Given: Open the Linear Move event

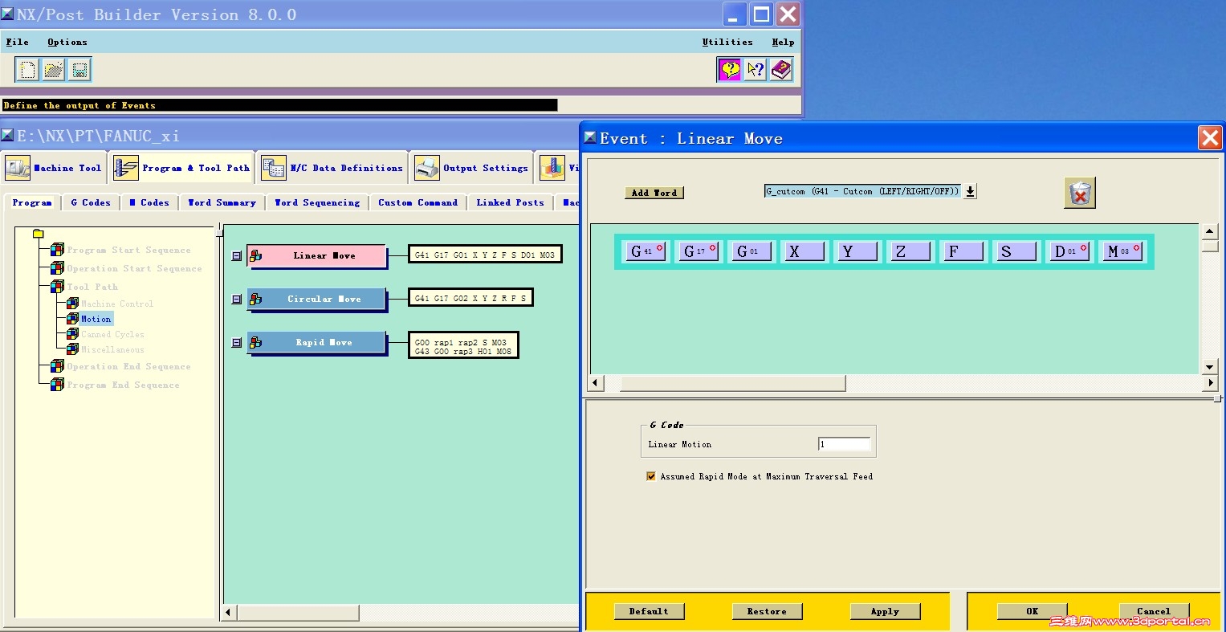Looking at the screenshot, I should [316, 256].
